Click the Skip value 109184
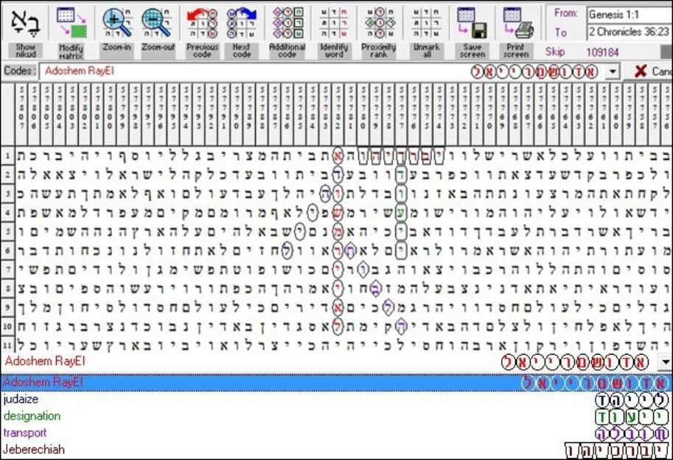 pos(603,52)
